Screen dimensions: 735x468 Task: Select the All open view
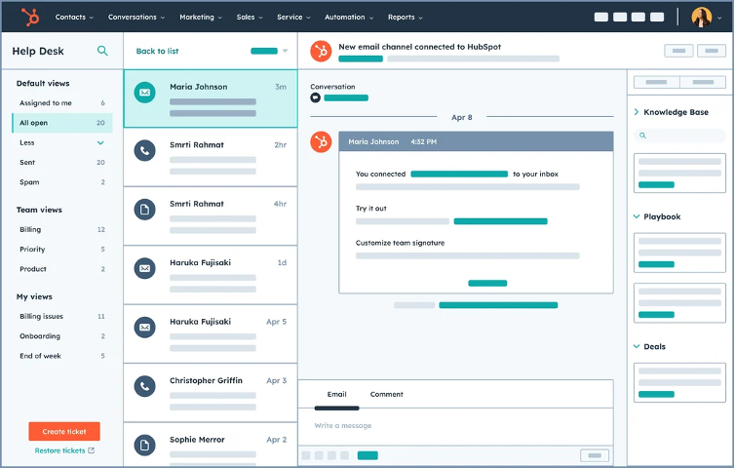tap(62, 123)
